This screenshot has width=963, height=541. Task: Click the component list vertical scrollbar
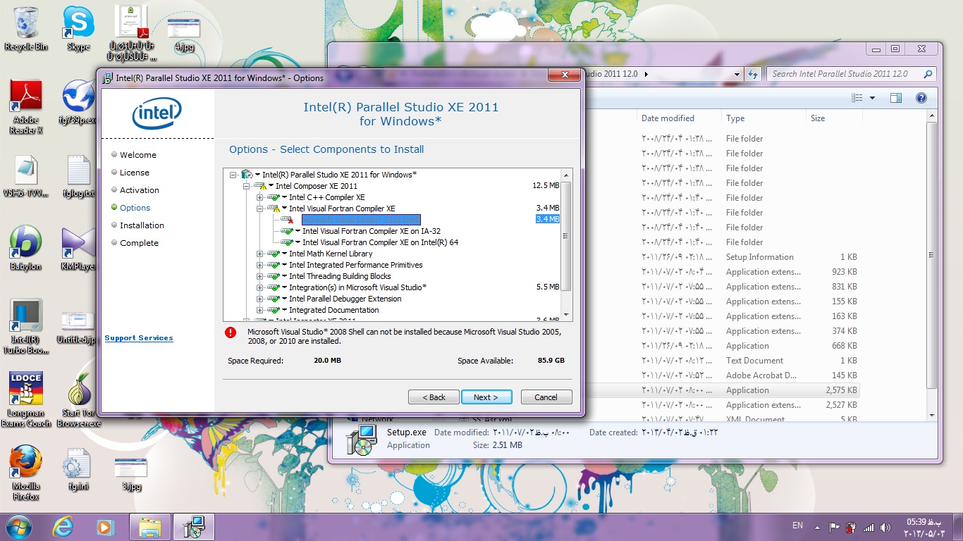(565, 237)
